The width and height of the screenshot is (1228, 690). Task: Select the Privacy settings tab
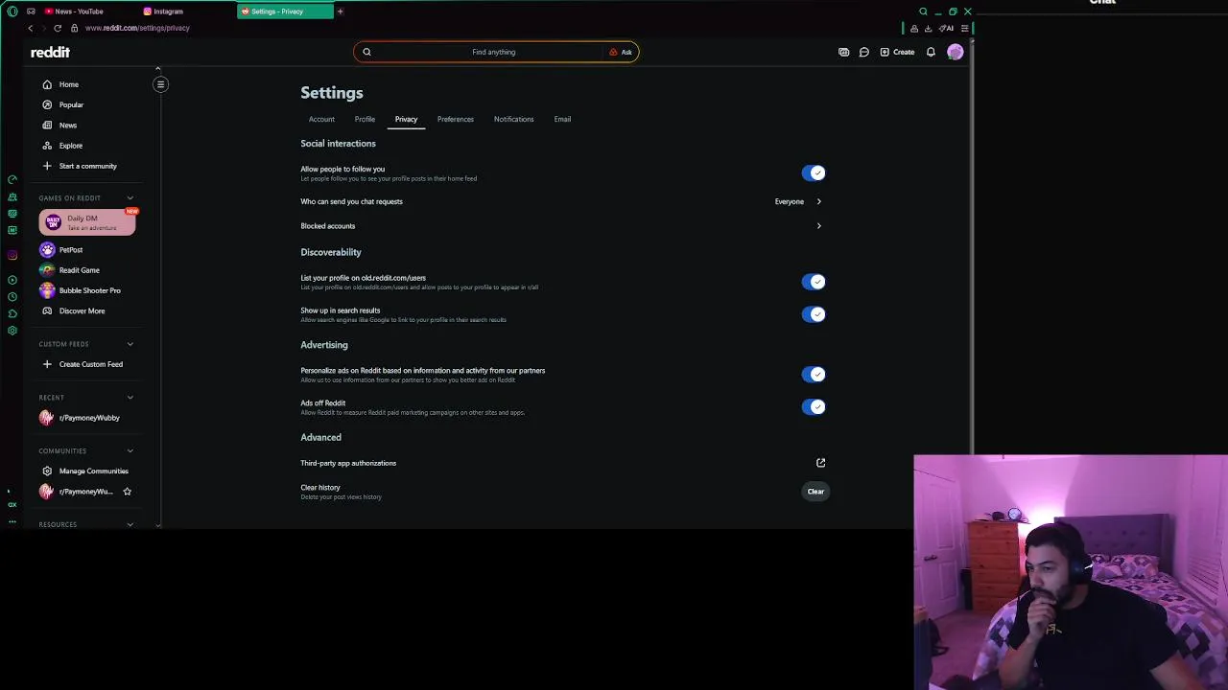coord(406,119)
